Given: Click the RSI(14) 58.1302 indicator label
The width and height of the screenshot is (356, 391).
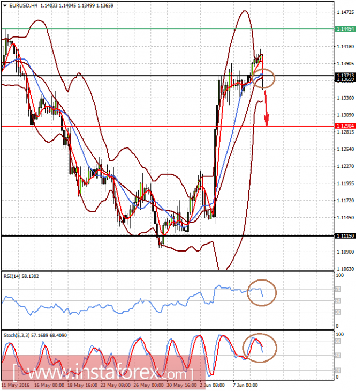Looking at the screenshot, I should tap(21, 276).
